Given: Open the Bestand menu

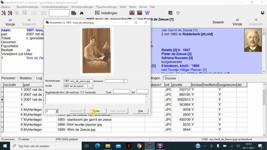Looking at the screenshot, I should point(5,7).
